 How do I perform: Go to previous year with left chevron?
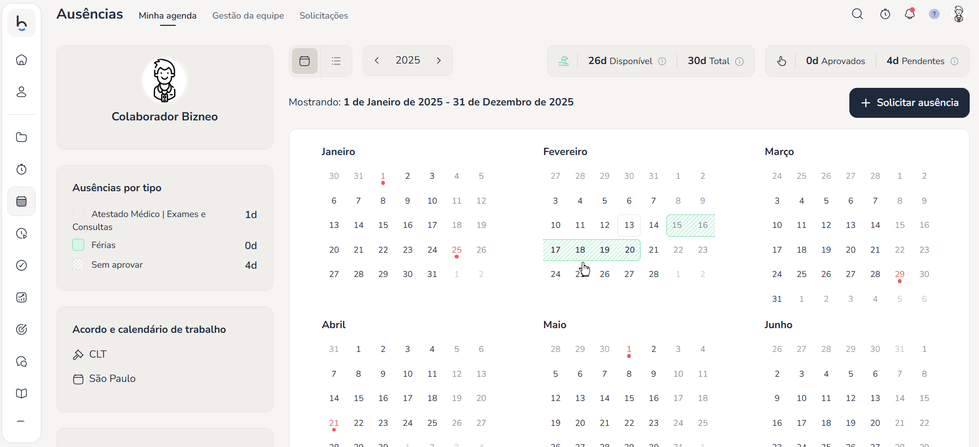[377, 60]
